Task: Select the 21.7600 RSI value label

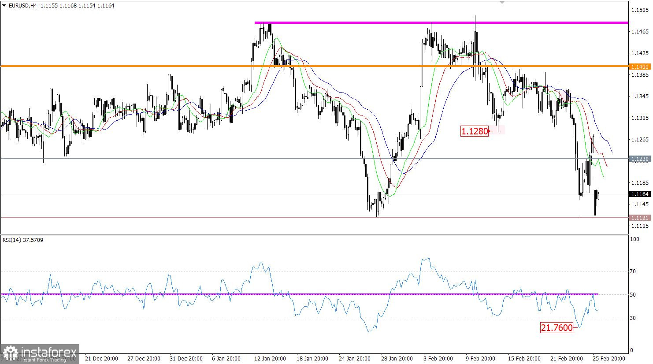Action: [x=557, y=327]
